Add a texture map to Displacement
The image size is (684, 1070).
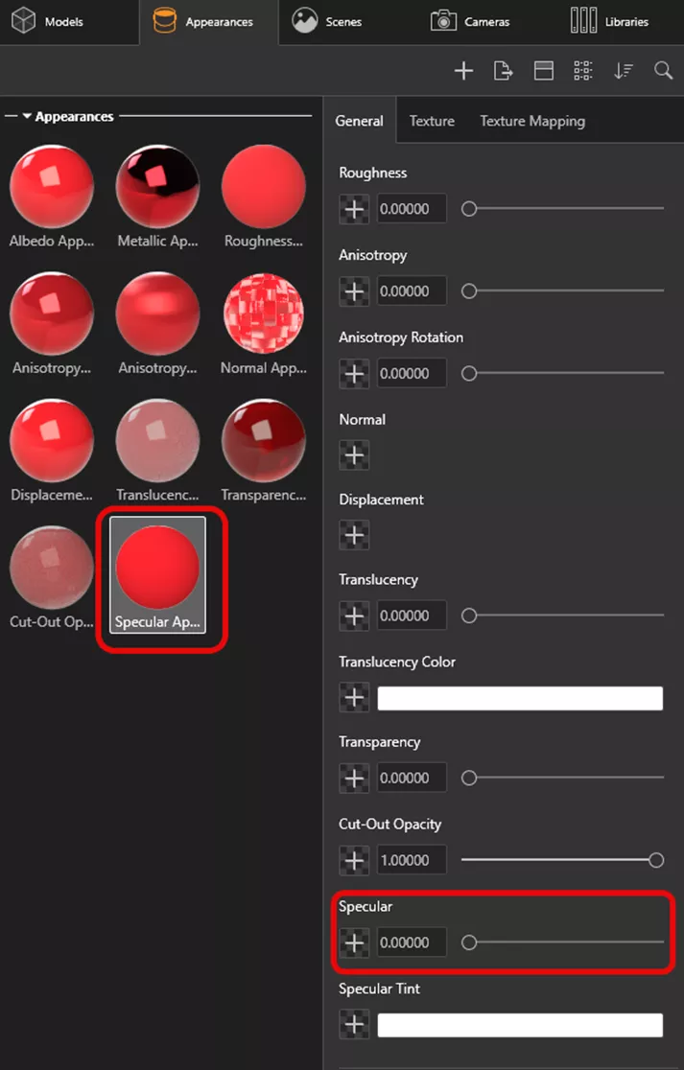point(355,535)
